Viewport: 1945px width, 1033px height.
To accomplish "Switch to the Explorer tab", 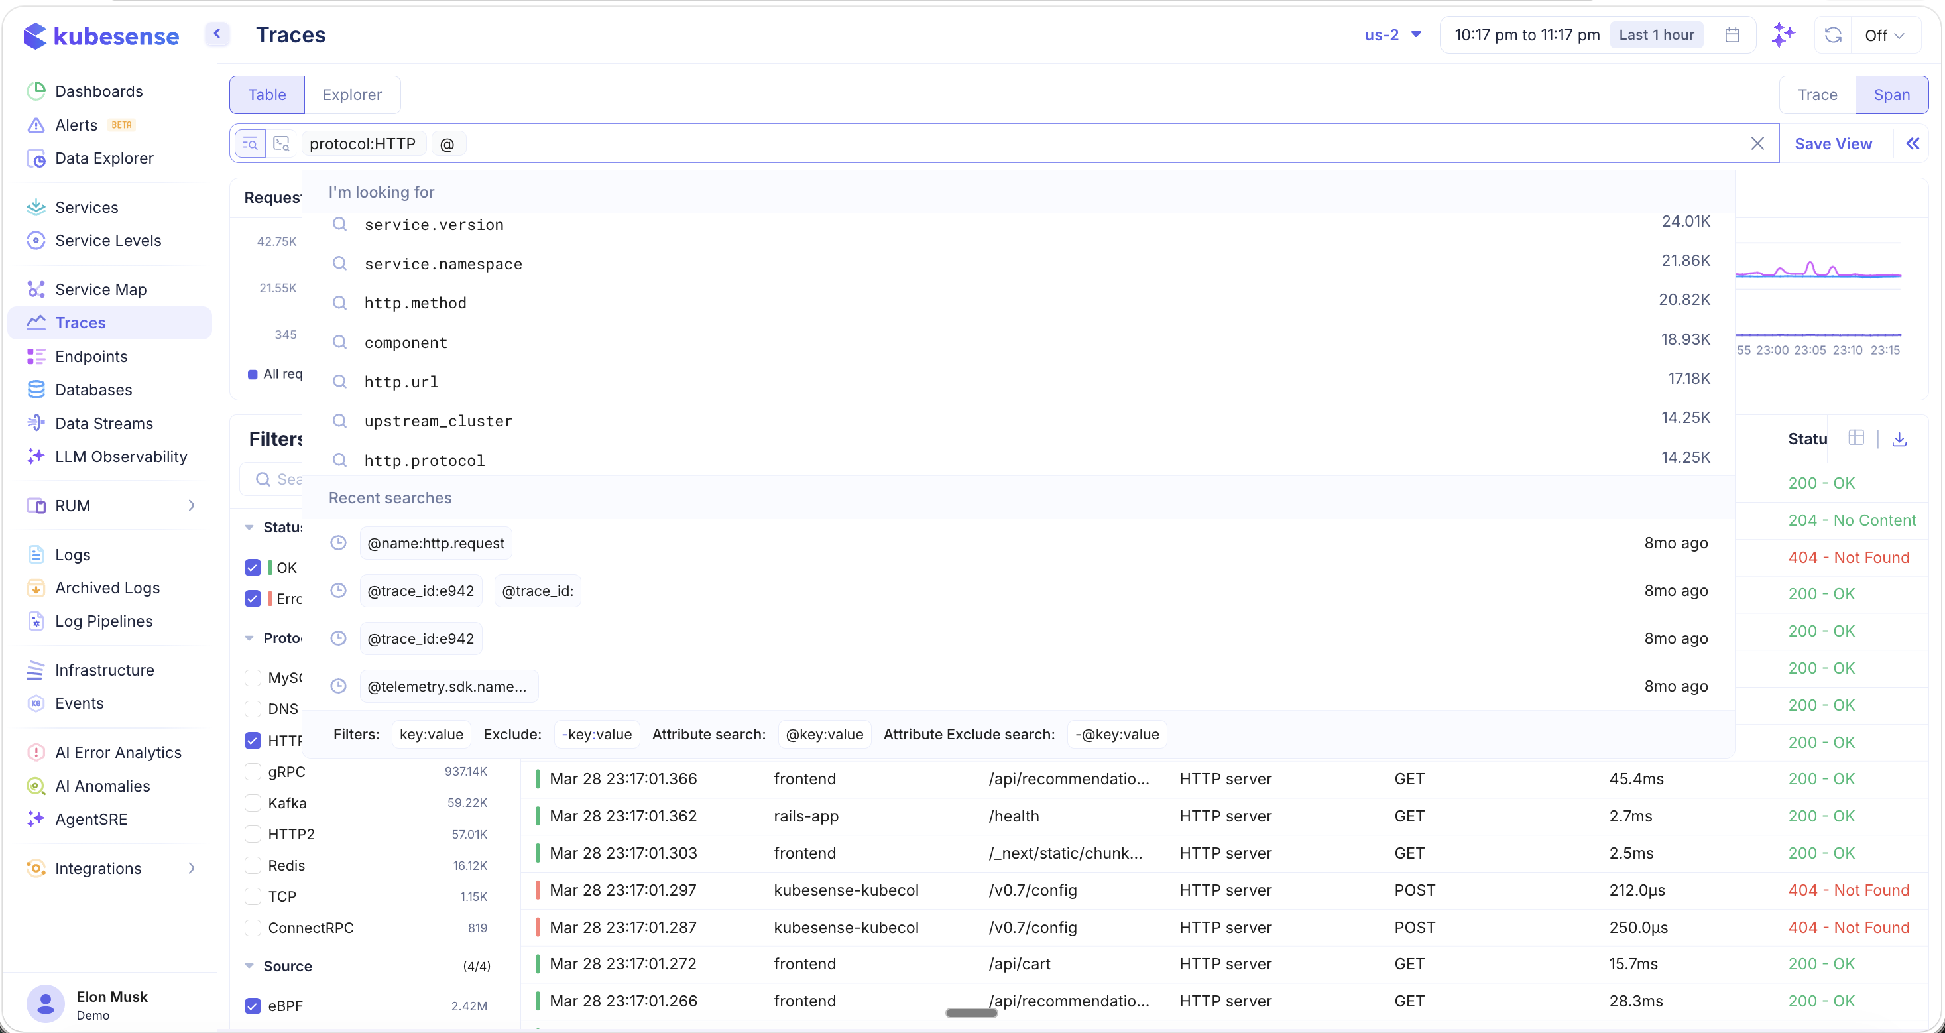I will (351, 94).
